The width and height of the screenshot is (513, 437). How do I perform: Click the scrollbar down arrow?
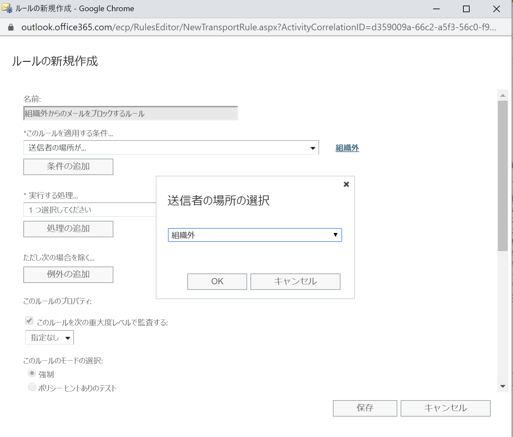pos(503,386)
